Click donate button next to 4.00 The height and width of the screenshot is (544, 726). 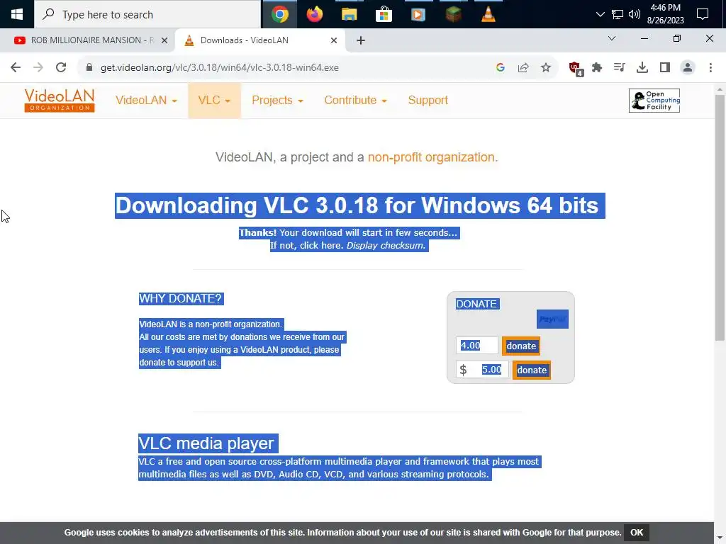(x=521, y=346)
